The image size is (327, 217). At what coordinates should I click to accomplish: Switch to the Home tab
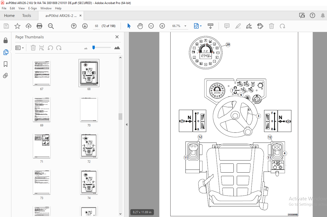[9, 16]
